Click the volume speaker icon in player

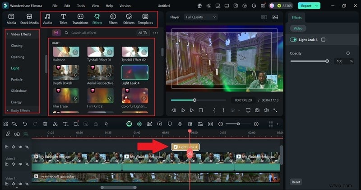click(266, 110)
